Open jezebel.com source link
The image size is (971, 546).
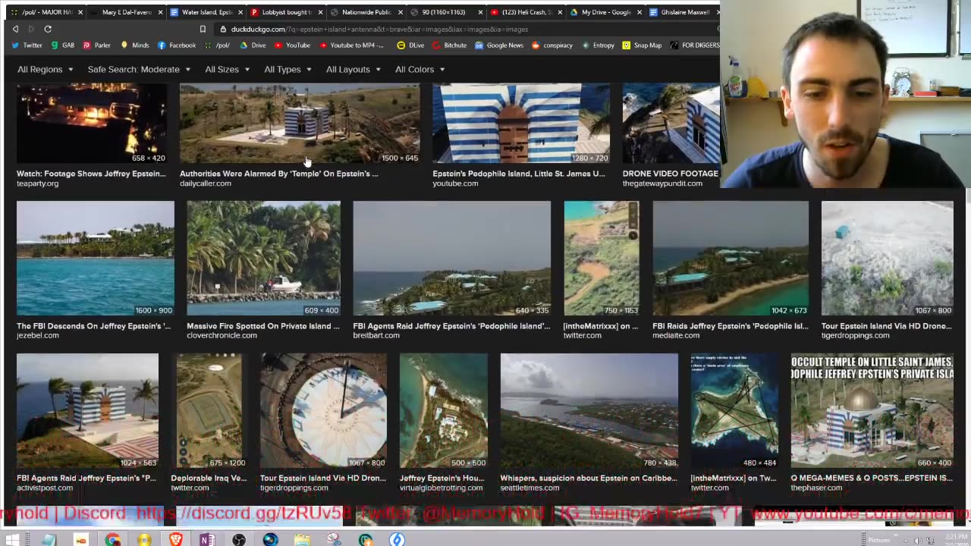click(x=37, y=335)
